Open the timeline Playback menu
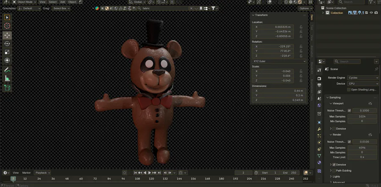This screenshot has width=381, height=187. [42, 173]
